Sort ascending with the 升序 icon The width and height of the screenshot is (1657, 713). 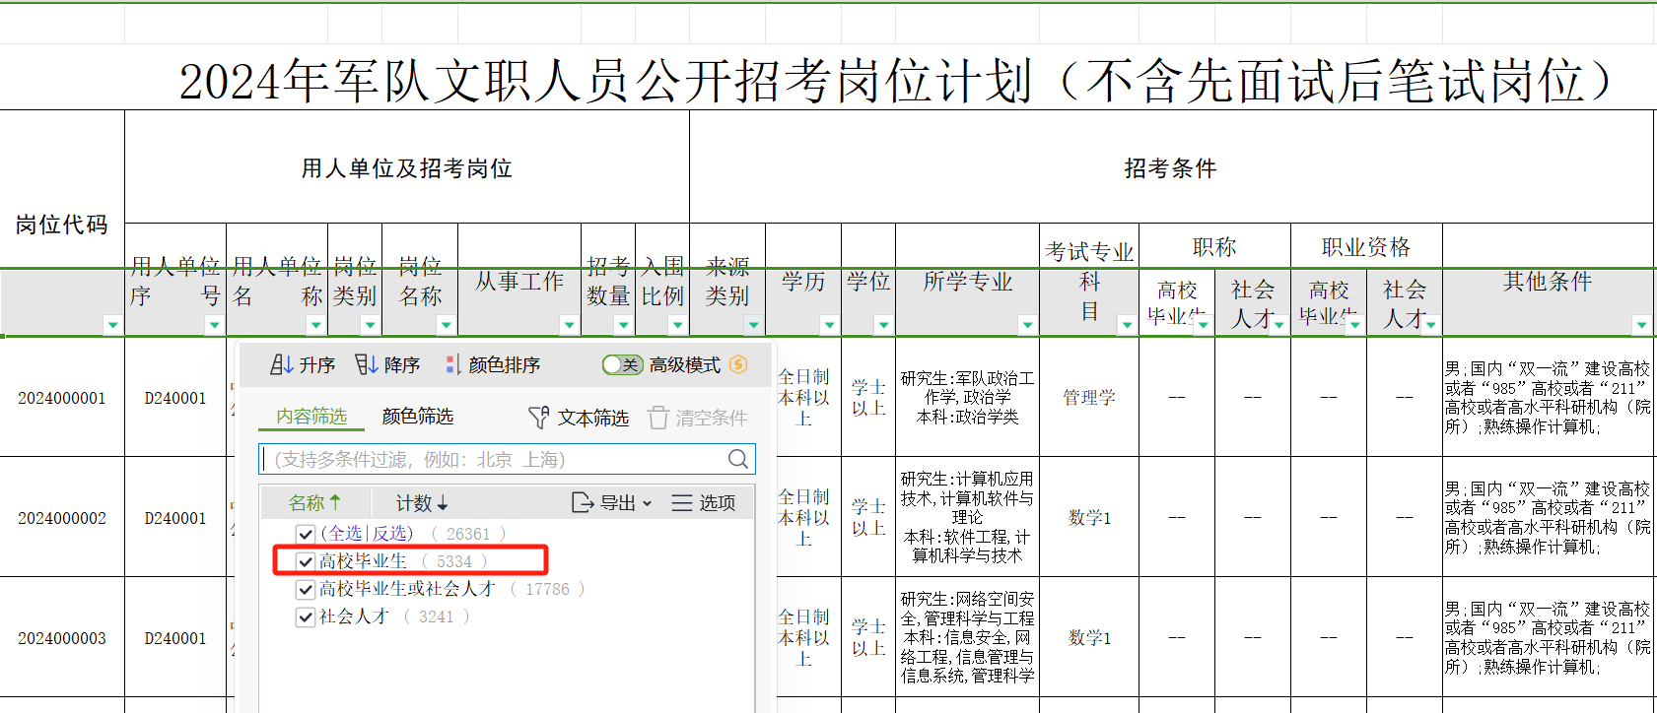281,365
